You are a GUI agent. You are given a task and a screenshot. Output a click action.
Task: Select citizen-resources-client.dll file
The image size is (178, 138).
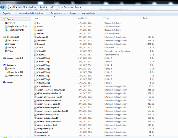coord(49,100)
